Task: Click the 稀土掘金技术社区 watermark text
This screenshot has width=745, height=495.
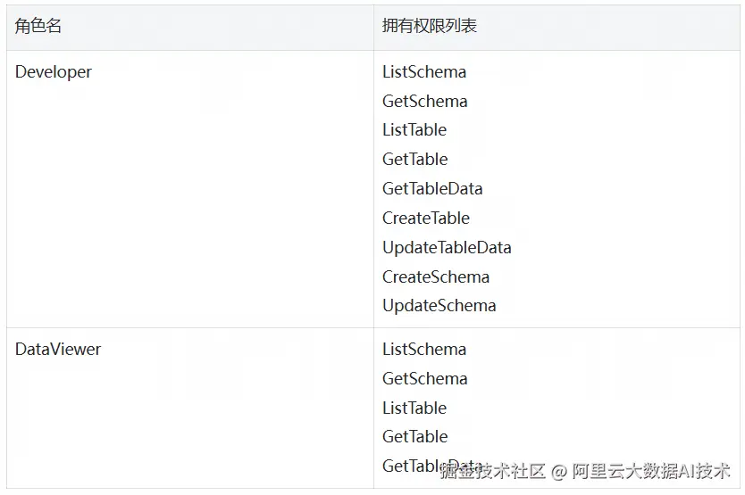Action: pyautogui.click(x=492, y=471)
